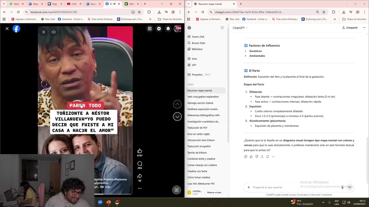This screenshot has height=207, width=369.
Task: Click Compartir share button
Action: tap(350, 28)
